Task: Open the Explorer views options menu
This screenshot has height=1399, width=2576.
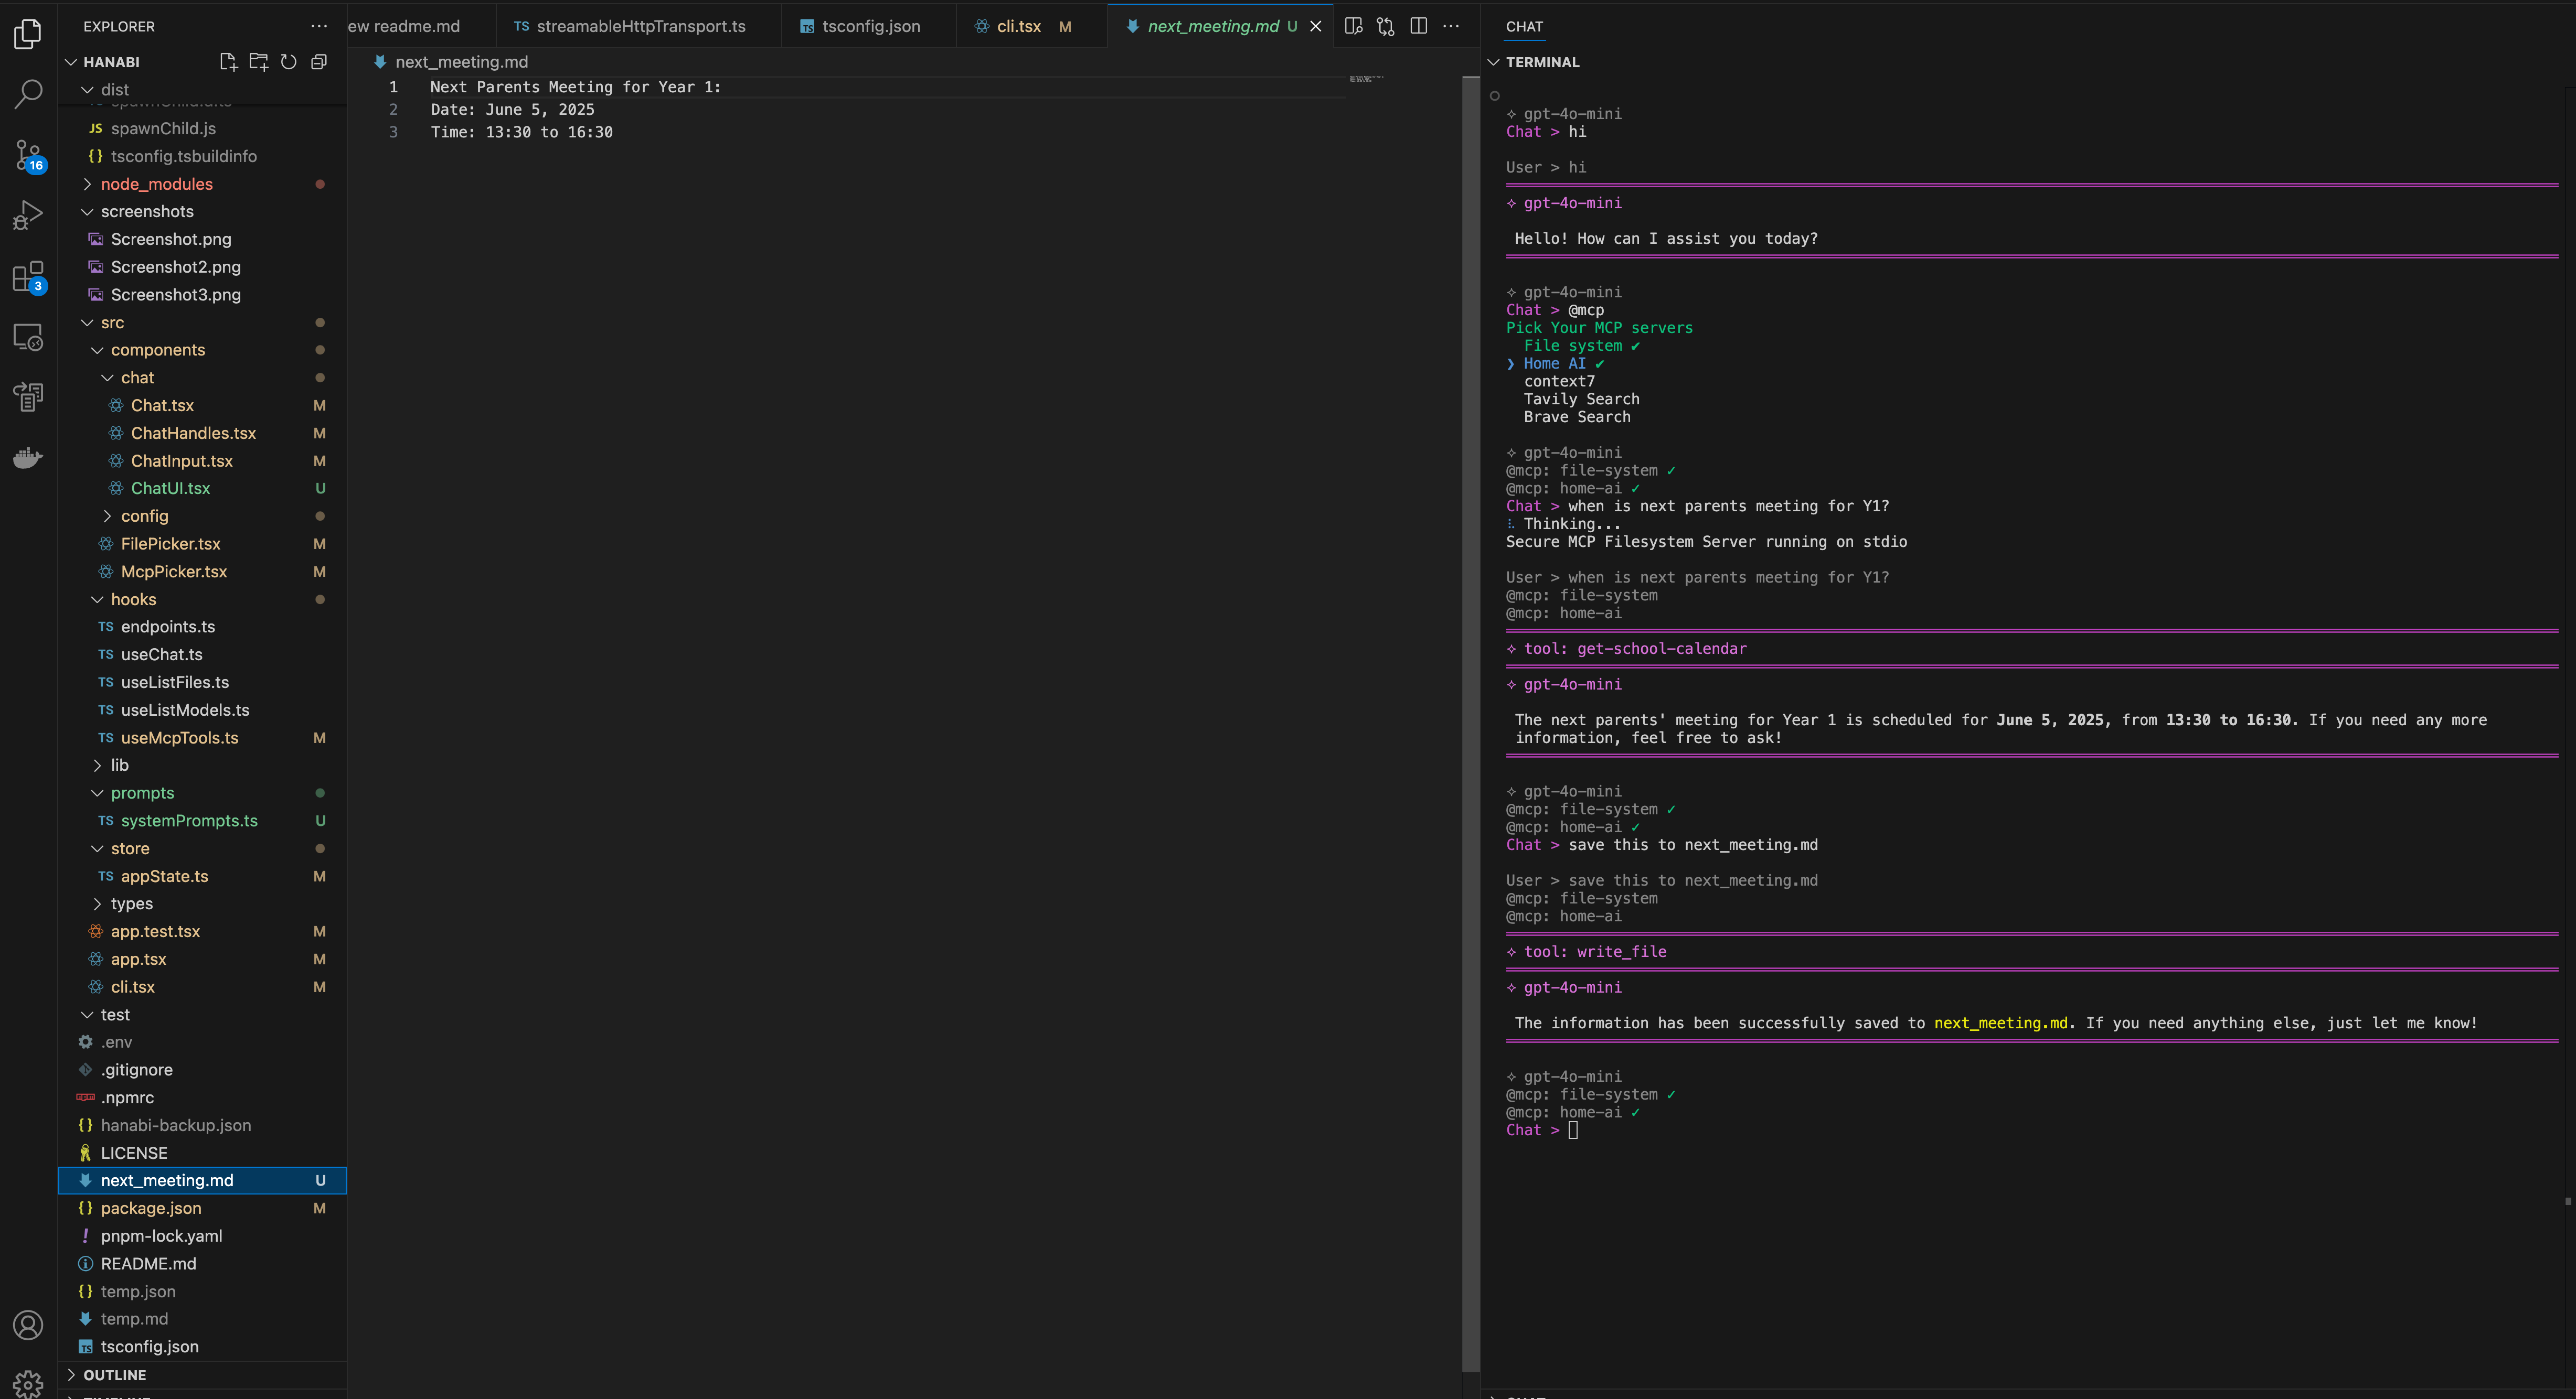Action: pos(318,26)
